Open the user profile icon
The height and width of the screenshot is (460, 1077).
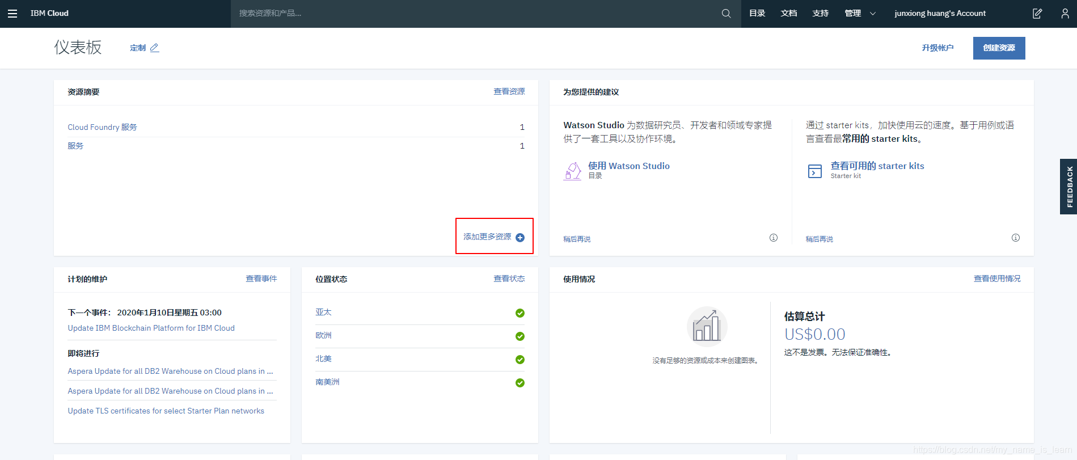coord(1065,13)
